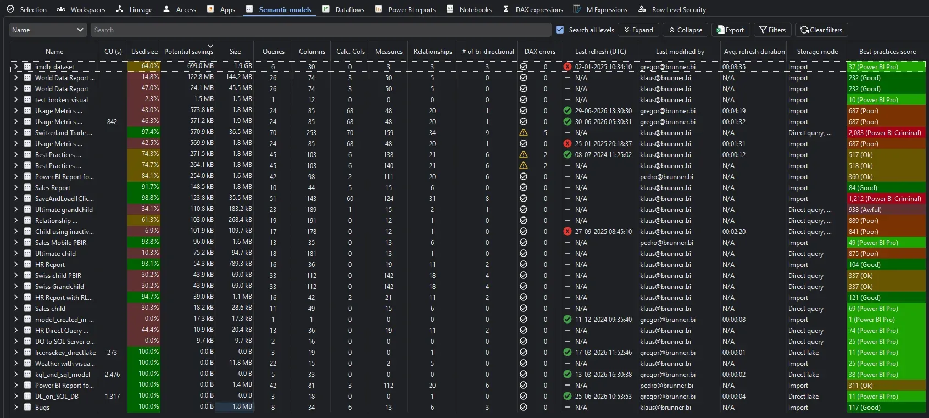Open the Lineage tab

(x=134, y=9)
